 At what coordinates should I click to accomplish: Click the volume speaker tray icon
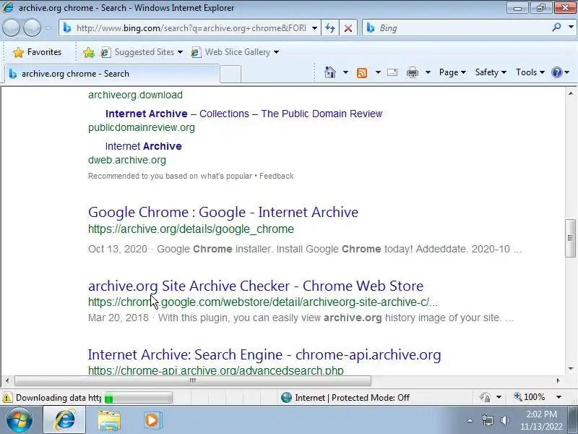pos(505,420)
